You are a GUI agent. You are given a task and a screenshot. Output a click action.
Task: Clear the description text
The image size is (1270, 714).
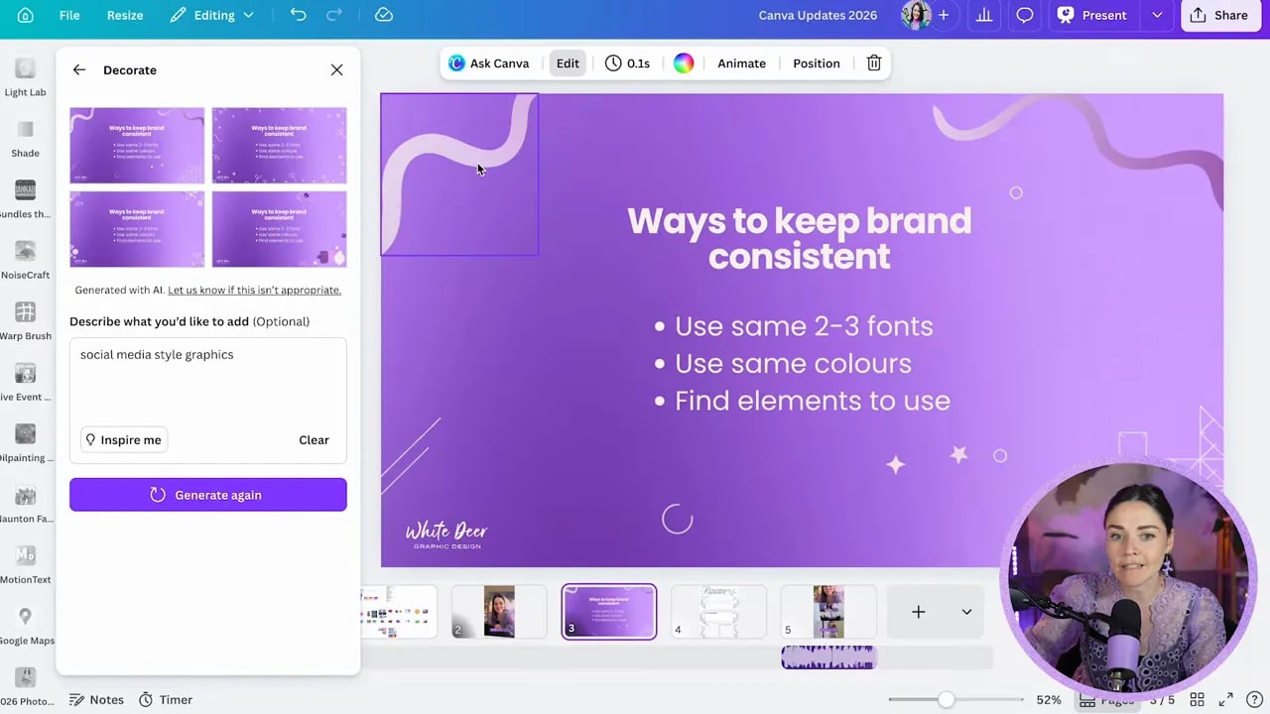[x=314, y=440]
